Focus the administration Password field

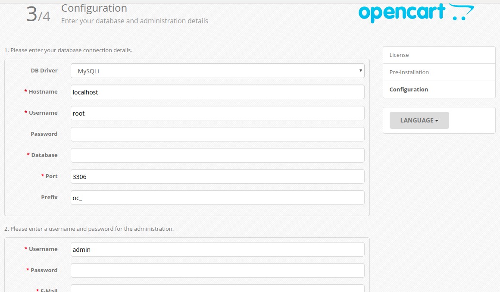[x=217, y=270]
